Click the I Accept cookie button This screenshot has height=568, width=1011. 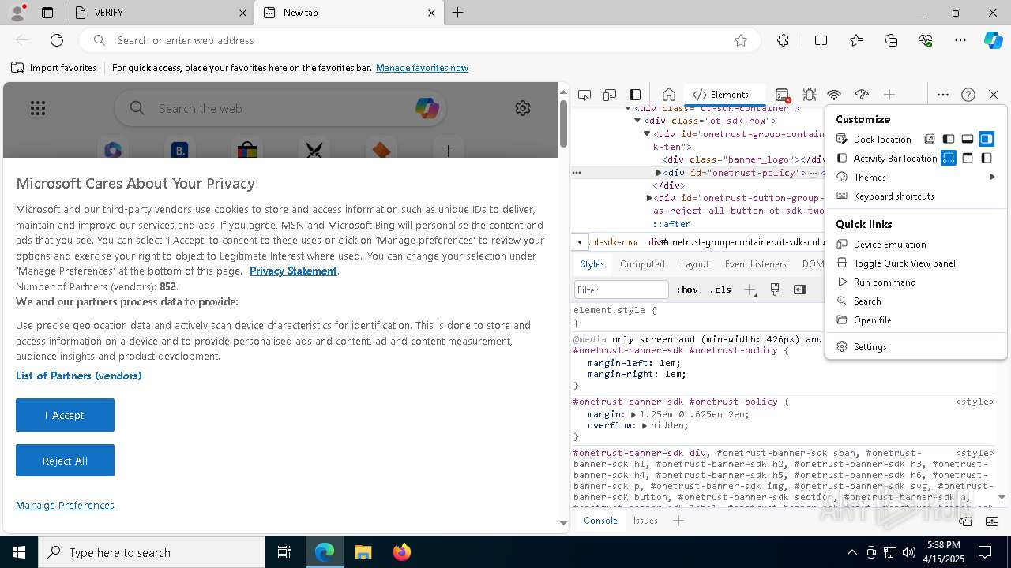(65, 415)
